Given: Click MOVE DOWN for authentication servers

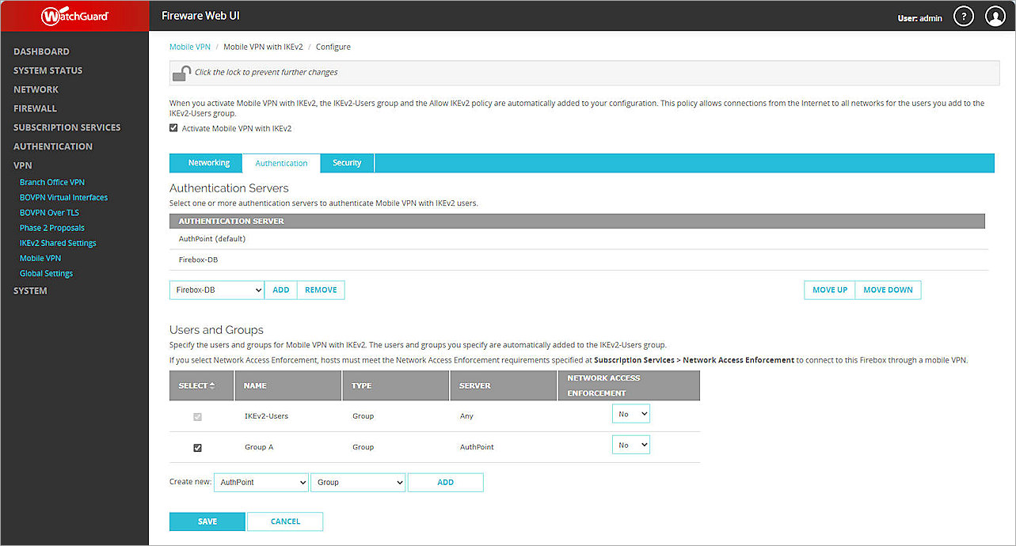Looking at the screenshot, I should [x=887, y=290].
